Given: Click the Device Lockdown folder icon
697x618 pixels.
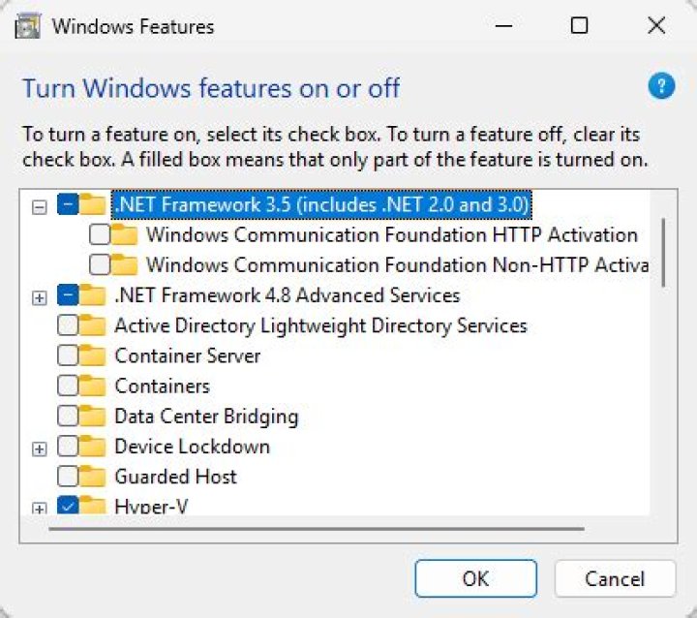Looking at the screenshot, I should tap(92, 447).
